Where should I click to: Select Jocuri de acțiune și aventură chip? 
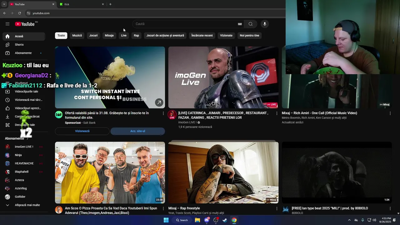tap(165, 36)
